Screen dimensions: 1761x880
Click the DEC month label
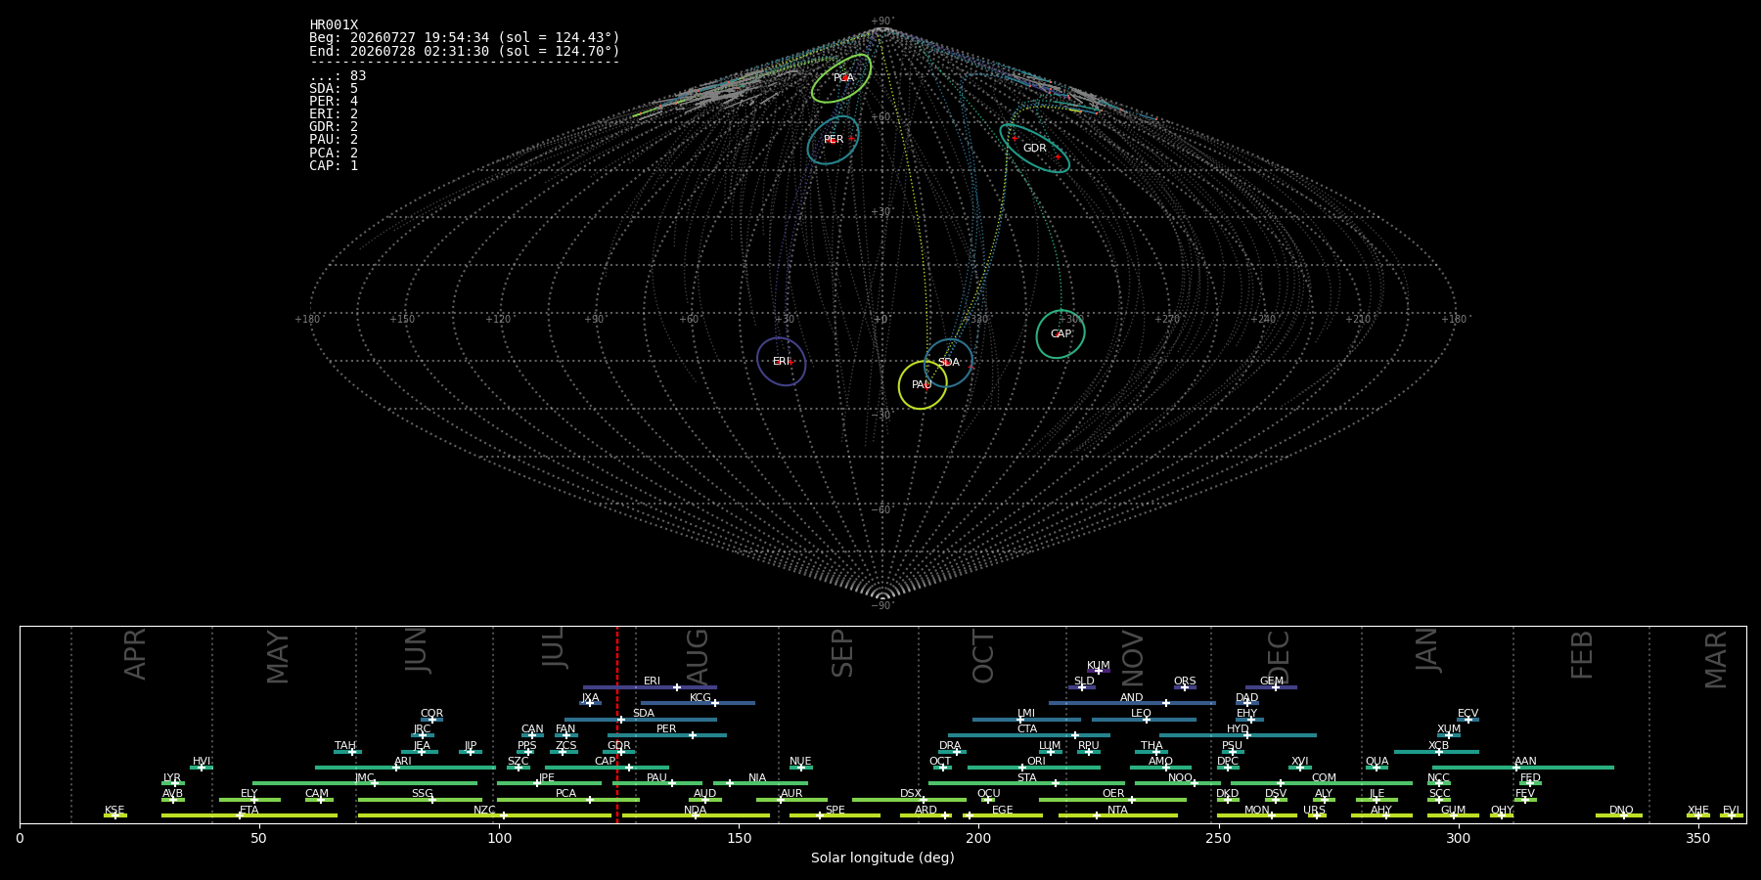[1279, 657]
